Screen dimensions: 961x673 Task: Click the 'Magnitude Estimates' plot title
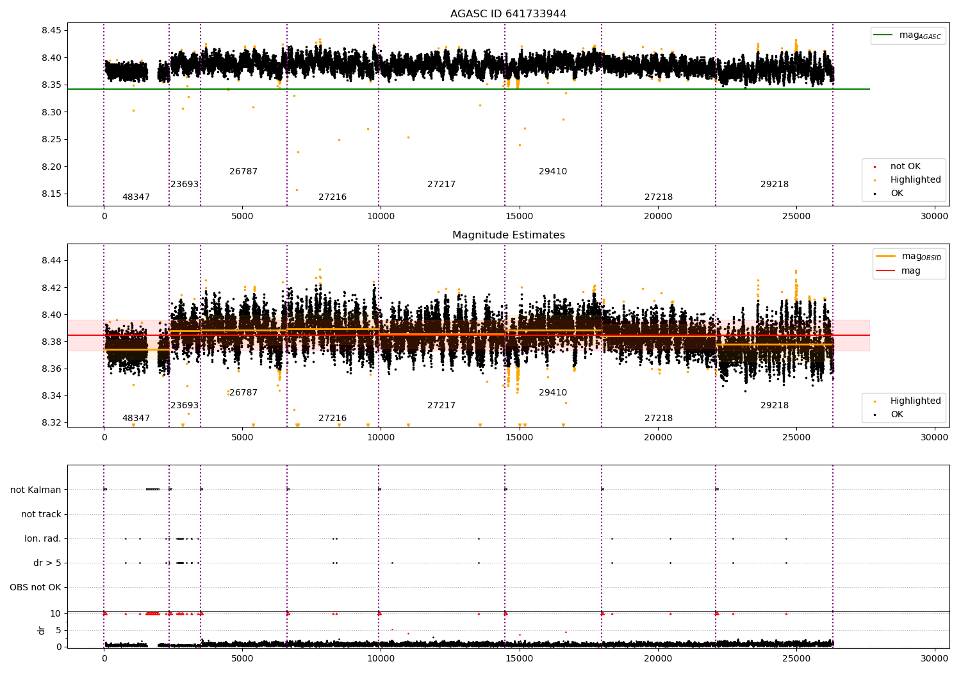(x=508, y=235)
